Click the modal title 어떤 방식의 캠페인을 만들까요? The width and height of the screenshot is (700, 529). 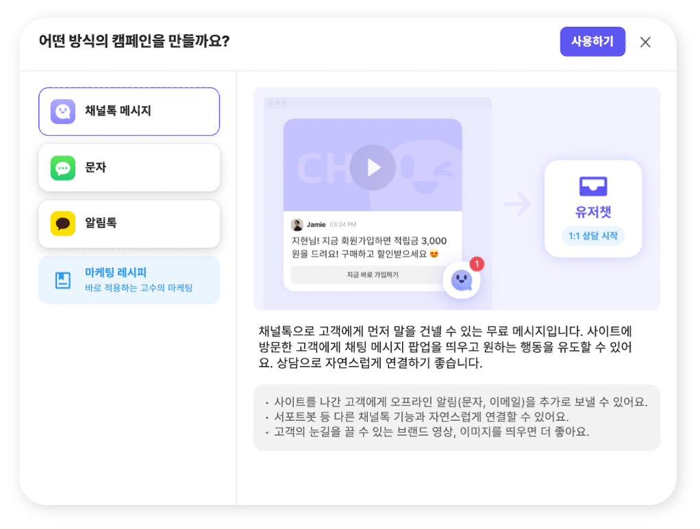[136, 42]
